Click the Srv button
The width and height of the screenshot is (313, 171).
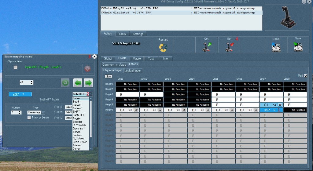(109, 77)
